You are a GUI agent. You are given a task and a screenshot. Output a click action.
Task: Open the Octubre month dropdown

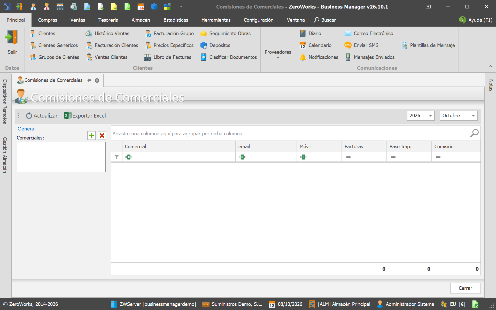(x=458, y=115)
